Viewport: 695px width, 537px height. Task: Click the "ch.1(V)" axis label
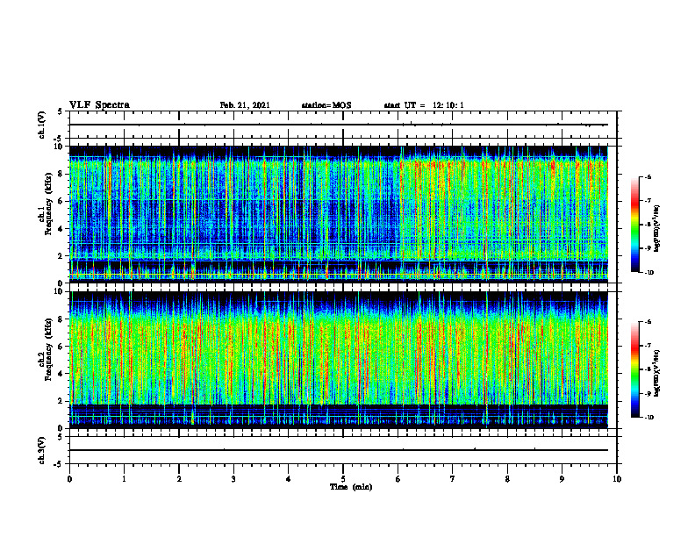pyautogui.click(x=41, y=125)
